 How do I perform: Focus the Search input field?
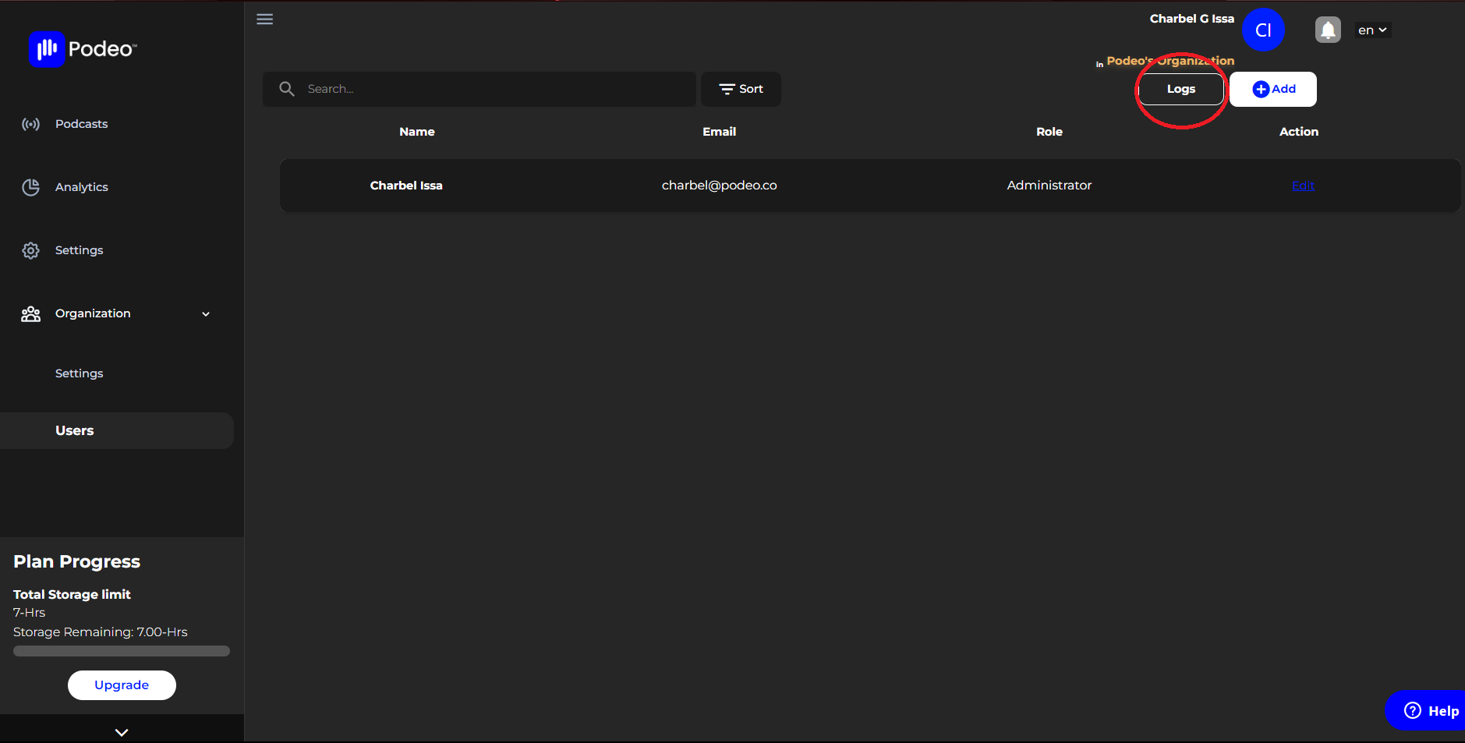(479, 89)
